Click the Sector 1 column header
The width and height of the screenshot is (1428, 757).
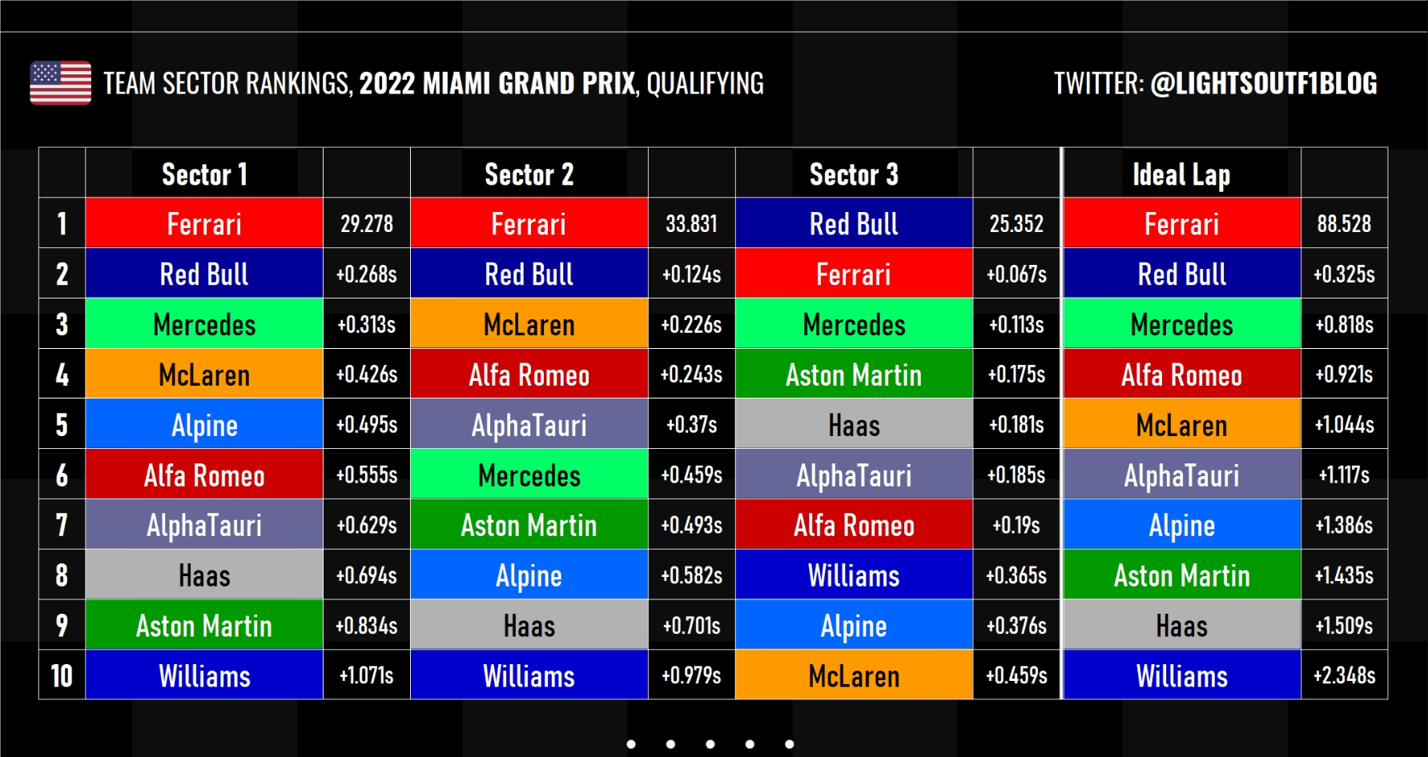coord(204,174)
